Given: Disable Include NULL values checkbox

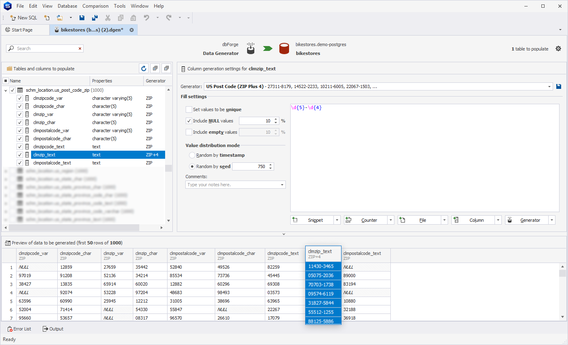Looking at the screenshot, I should coord(189,121).
